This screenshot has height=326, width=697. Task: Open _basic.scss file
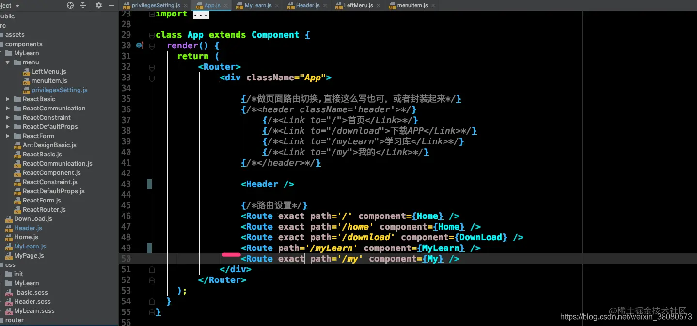tap(31, 293)
